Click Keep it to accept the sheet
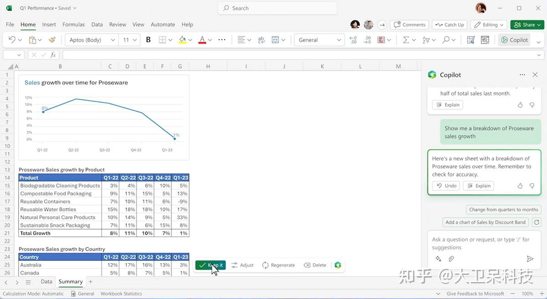Viewport: 547px width, 299px height. [x=211, y=265]
